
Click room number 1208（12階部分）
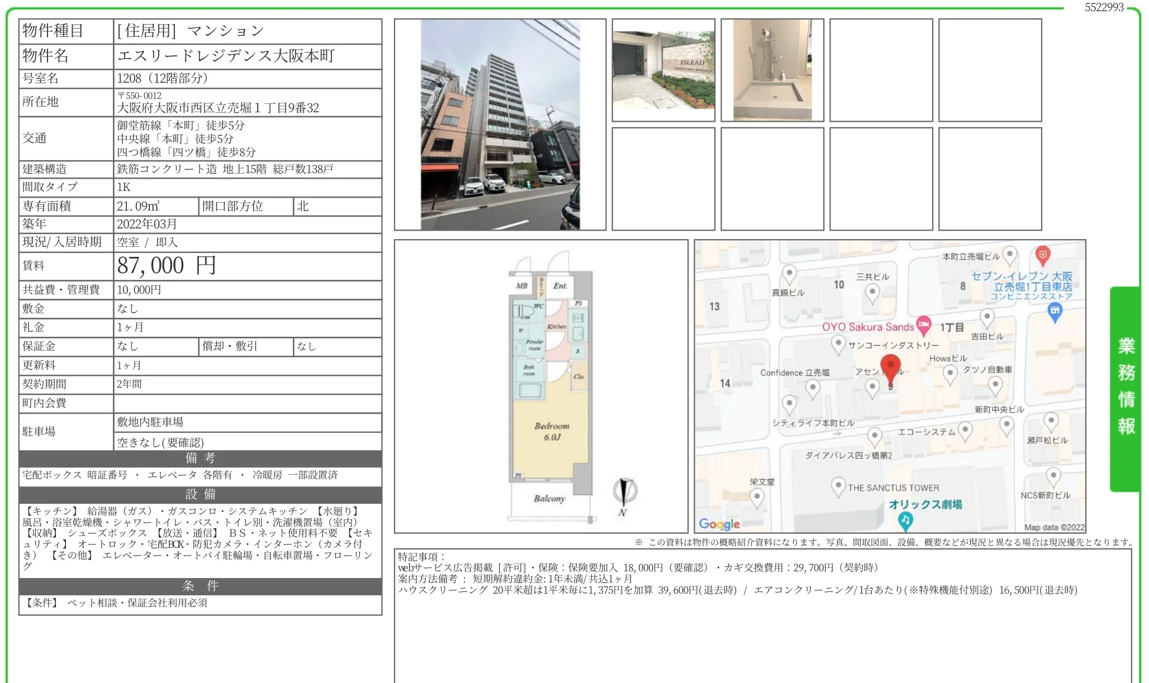coord(163,78)
